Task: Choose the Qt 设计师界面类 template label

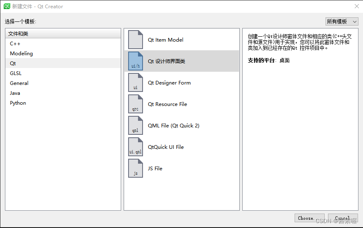Action: click(x=166, y=61)
